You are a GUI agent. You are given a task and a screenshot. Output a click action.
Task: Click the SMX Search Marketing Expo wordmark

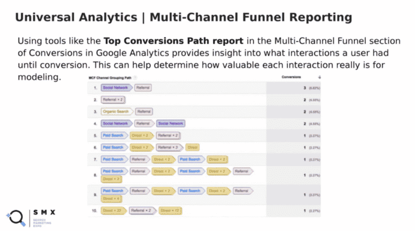tap(44, 218)
